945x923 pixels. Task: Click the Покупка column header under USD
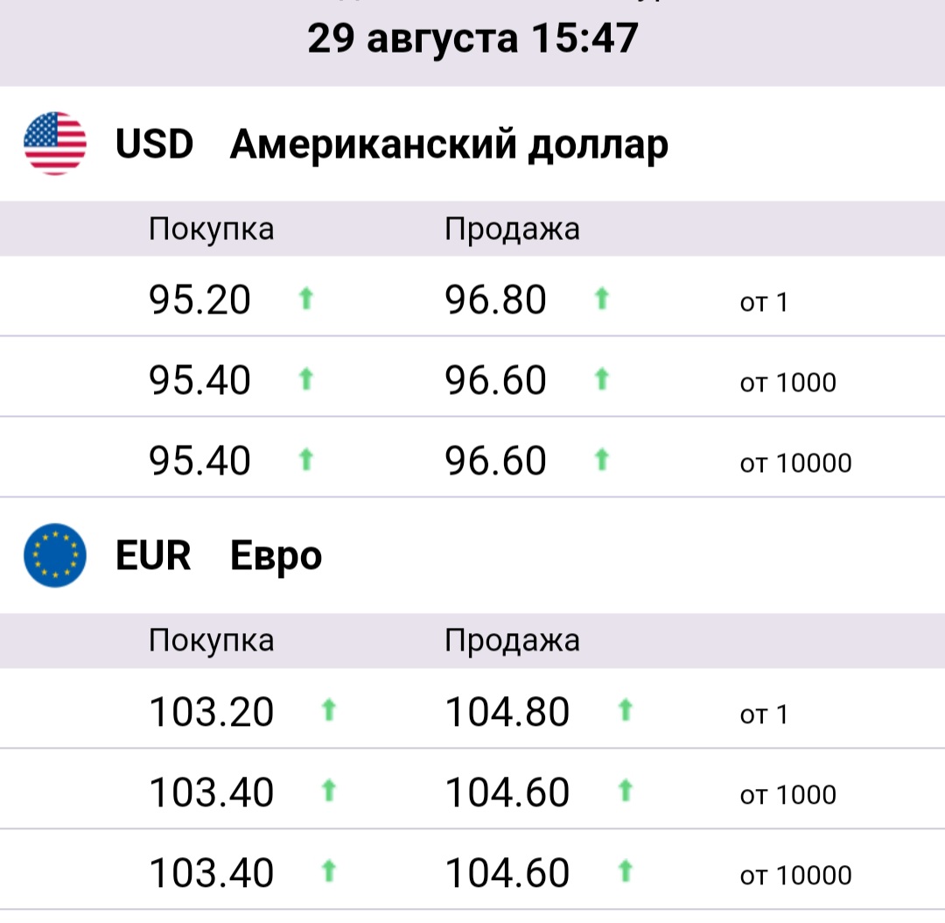[x=212, y=229]
